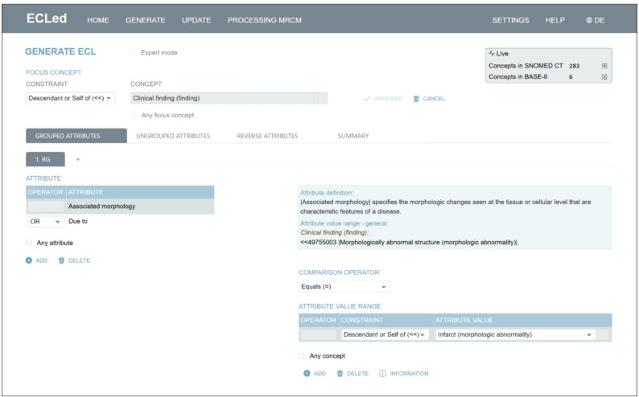Open the Processing MRCM menu
Screen dimensions: 639x397
[265, 20]
